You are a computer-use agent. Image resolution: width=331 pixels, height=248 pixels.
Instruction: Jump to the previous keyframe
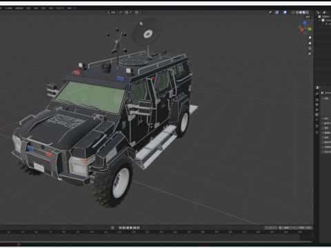point(123,227)
